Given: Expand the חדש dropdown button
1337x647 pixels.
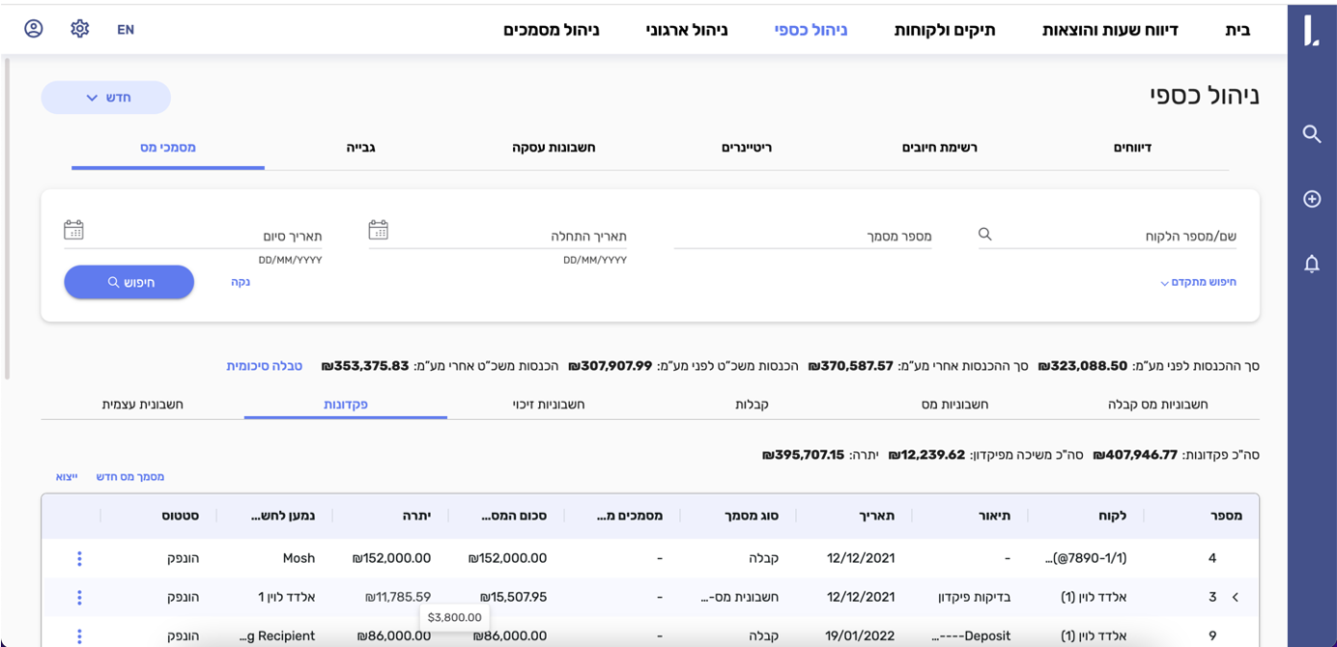Looking at the screenshot, I should coord(106,98).
